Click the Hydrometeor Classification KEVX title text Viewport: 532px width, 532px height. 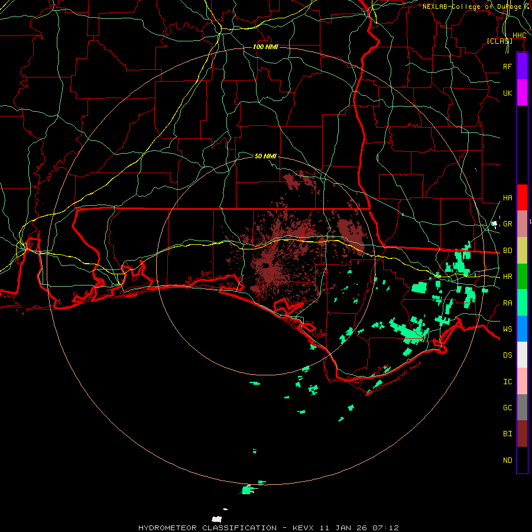point(268,528)
